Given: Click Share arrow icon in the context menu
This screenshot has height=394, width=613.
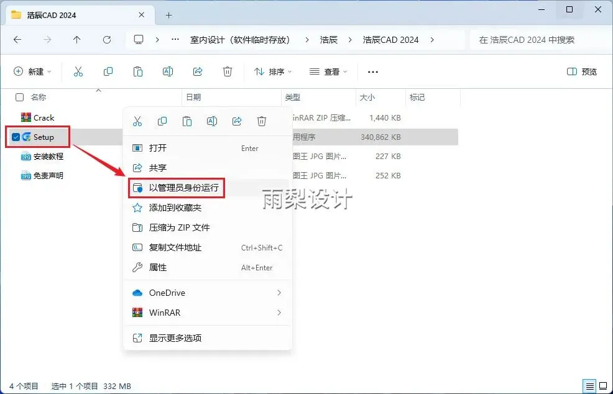Looking at the screenshot, I should pyautogui.click(x=237, y=121).
